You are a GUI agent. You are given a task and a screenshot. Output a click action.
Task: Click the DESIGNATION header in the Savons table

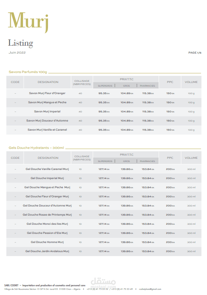tap(48, 82)
